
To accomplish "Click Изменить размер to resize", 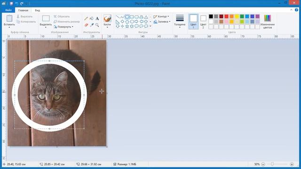I will pyautogui.click(x=67, y=22).
